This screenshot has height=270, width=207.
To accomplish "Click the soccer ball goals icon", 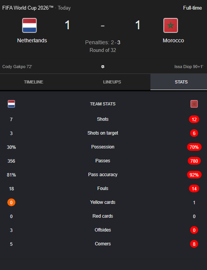I will [x=103, y=67].
